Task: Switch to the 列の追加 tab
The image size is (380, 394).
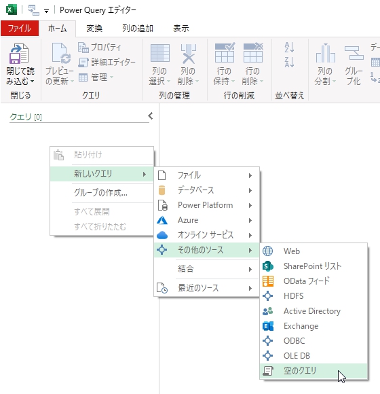Action: (x=138, y=29)
